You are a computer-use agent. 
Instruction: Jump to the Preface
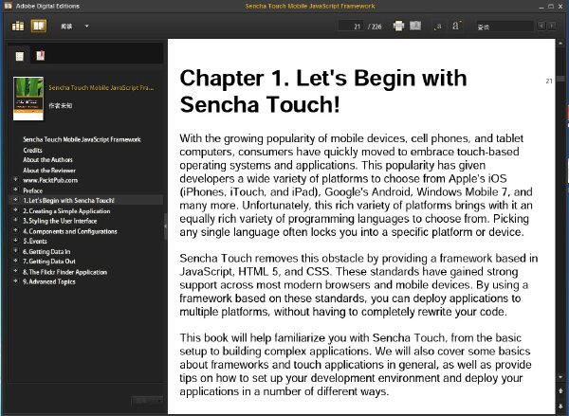click(x=32, y=190)
